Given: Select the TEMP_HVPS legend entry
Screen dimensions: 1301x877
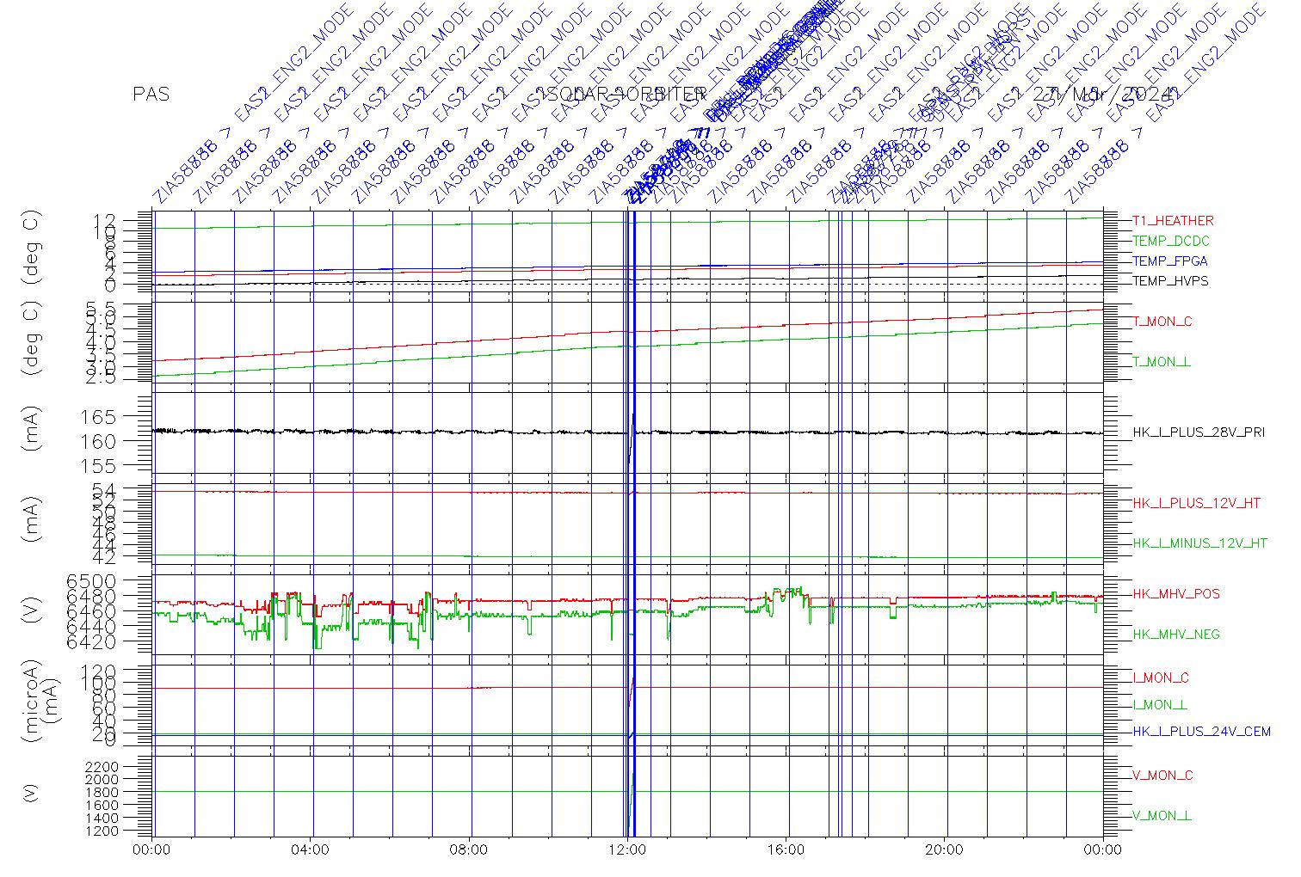Looking at the screenshot, I should click(x=1170, y=281).
